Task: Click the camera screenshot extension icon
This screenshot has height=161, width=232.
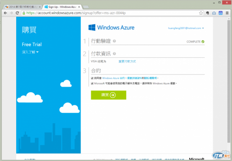Action: coord(214,13)
